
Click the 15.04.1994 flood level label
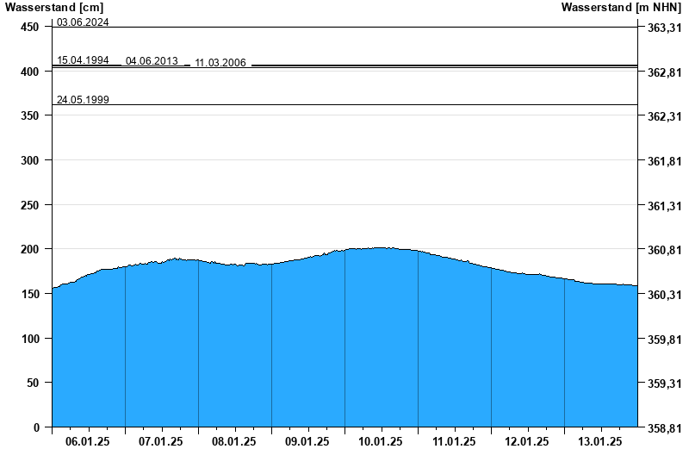(x=83, y=60)
